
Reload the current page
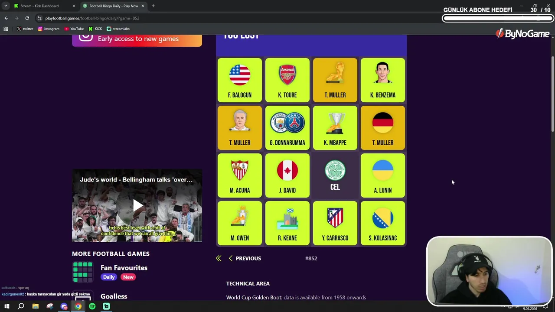tap(27, 18)
